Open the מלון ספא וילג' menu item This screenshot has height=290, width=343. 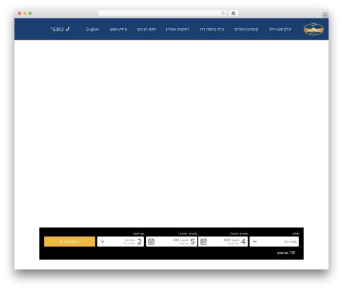point(280,29)
